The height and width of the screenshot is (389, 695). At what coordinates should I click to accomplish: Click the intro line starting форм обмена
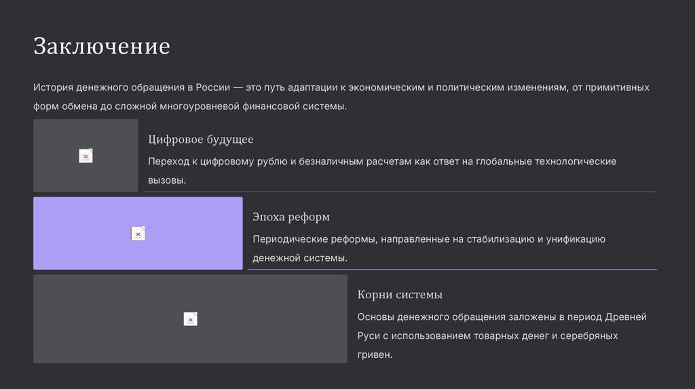click(x=190, y=106)
